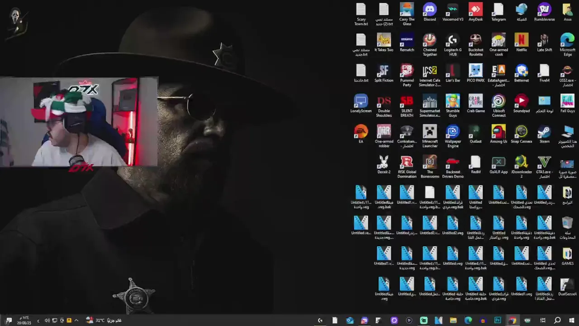
Task: Launch Voicemod V3 from desktop
Action: [x=453, y=13]
